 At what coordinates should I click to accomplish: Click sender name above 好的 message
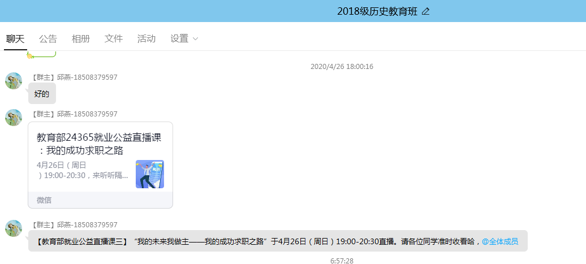pyautogui.click(x=74, y=77)
